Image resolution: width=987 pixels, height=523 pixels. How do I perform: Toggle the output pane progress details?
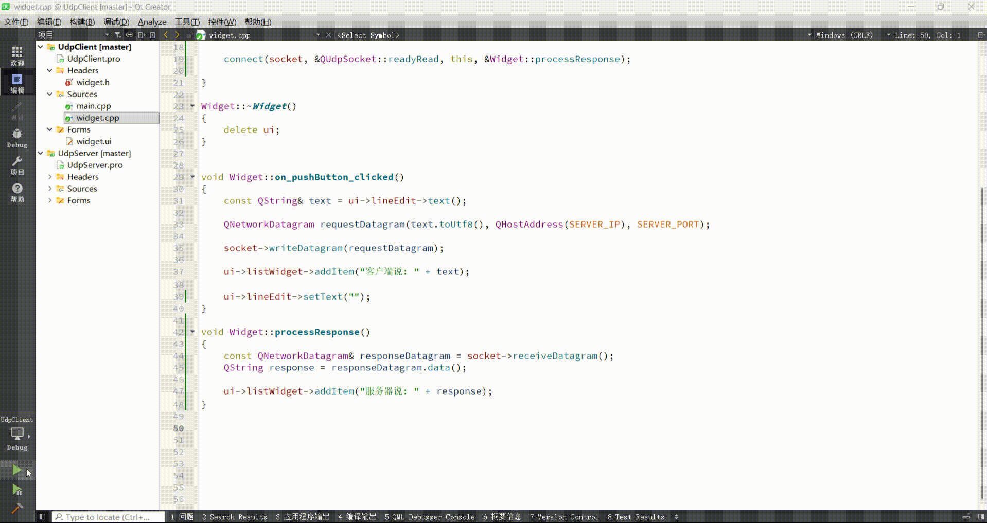tap(966, 517)
